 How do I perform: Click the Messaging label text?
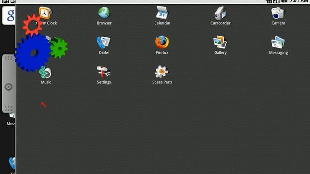tap(279, 53)
